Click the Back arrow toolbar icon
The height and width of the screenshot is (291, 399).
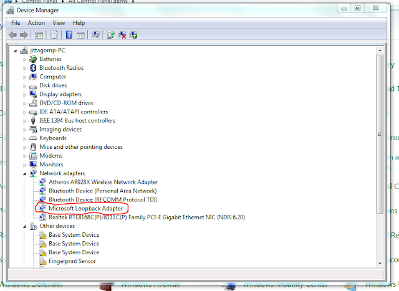(x=12, y=35)
